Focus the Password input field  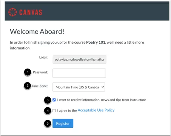click(79, 73)
